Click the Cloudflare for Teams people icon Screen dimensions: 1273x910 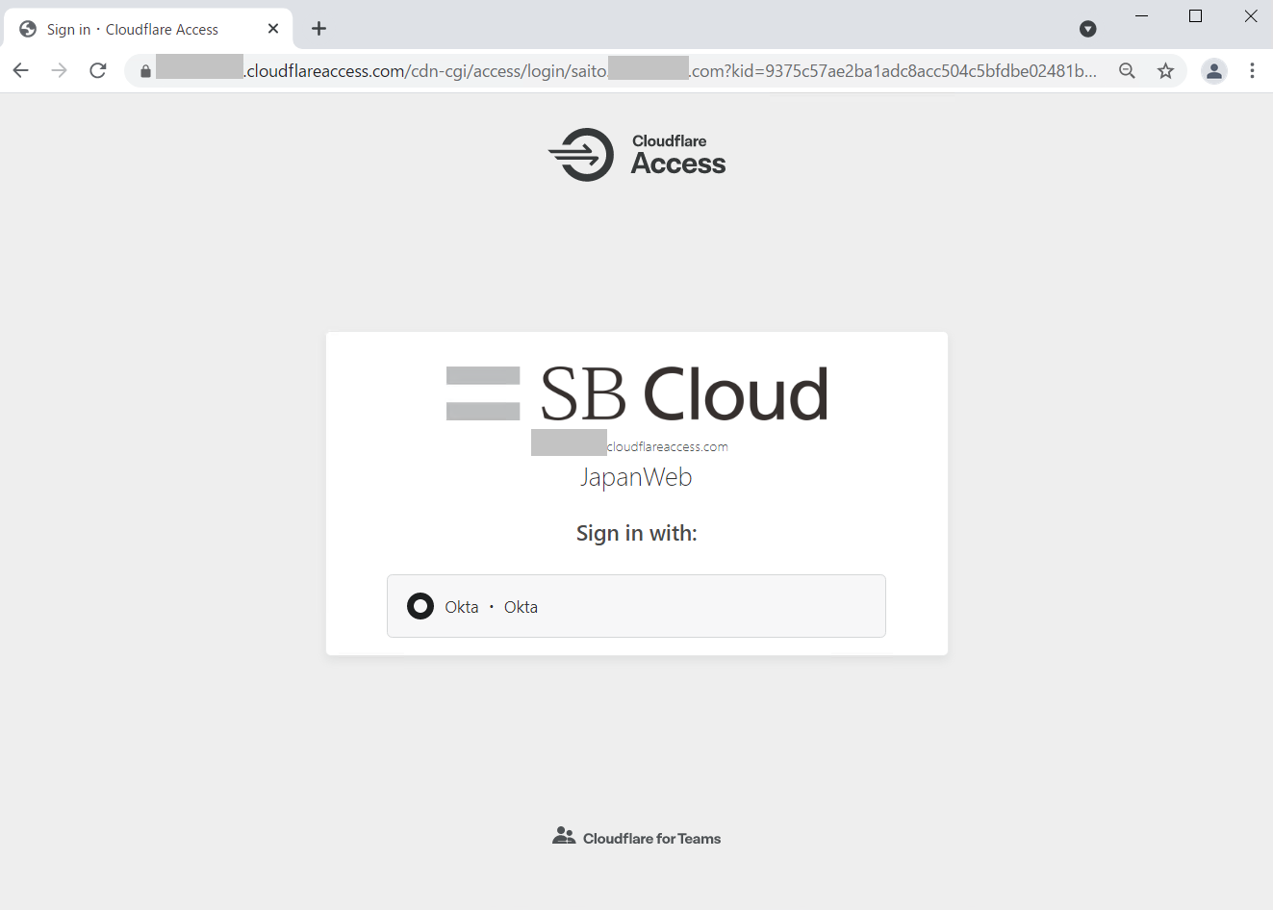pos(564,836)
